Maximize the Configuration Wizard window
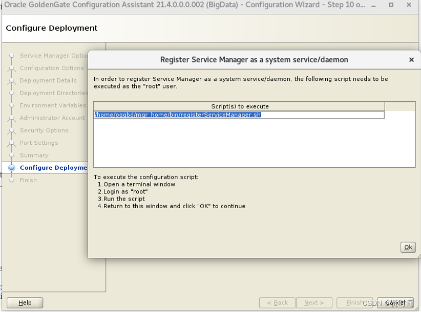This screenshot has height=312, width=421. pyautogui.click(x=391, y=5)
